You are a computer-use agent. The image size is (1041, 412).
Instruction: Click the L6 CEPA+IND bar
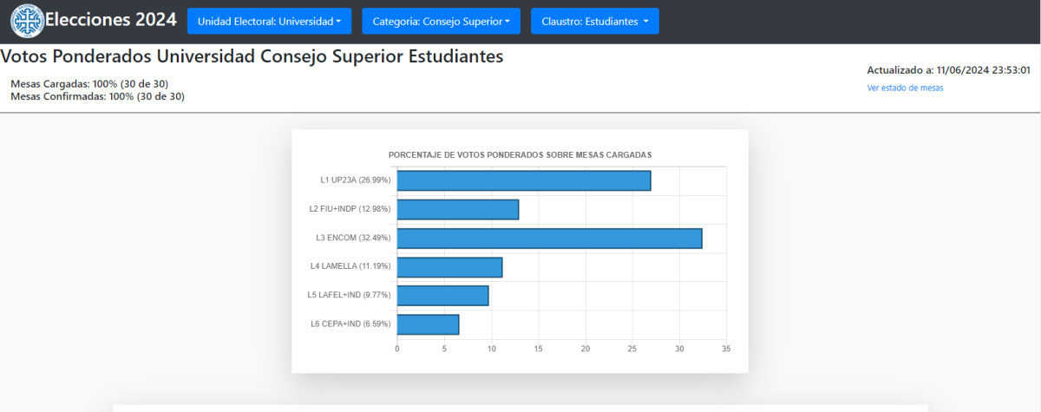[x=428, y=324]
